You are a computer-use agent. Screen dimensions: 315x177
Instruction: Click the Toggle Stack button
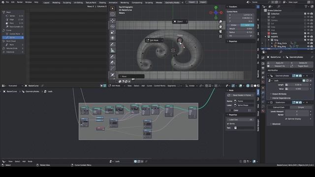click(302, 66)
